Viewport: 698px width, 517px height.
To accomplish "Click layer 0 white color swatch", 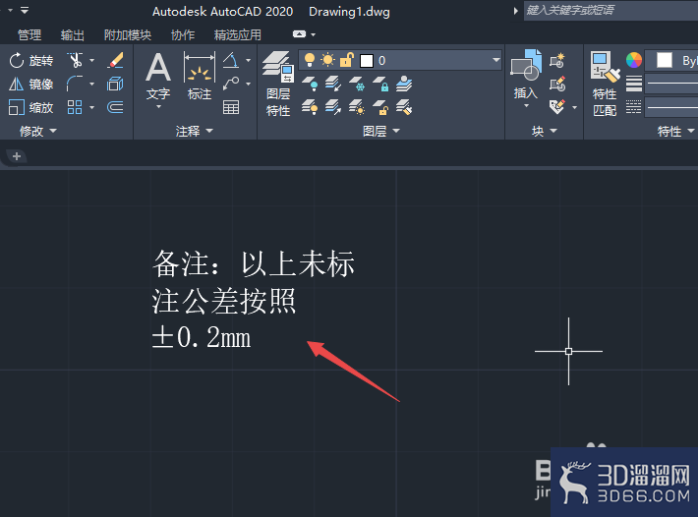I will click(x=367, y=61).
